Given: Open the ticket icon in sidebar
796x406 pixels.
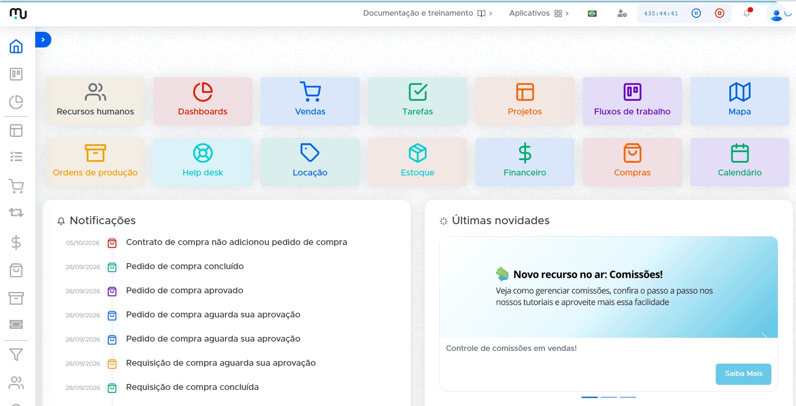Looking at the screenshot, I should [16, 325].
